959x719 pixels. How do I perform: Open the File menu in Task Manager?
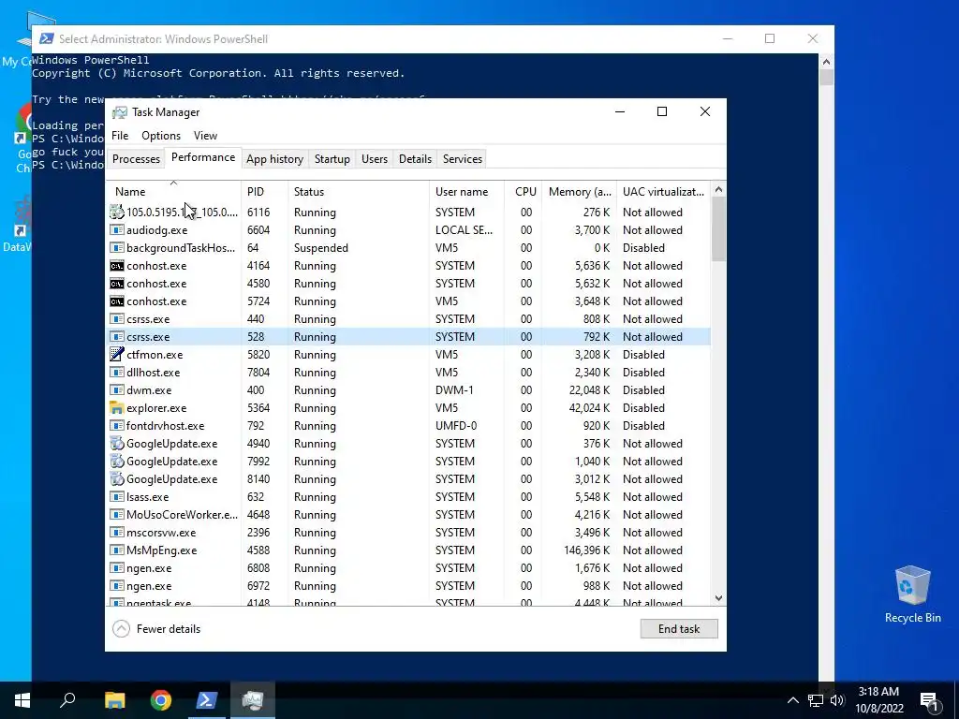(x=120, y=136)
